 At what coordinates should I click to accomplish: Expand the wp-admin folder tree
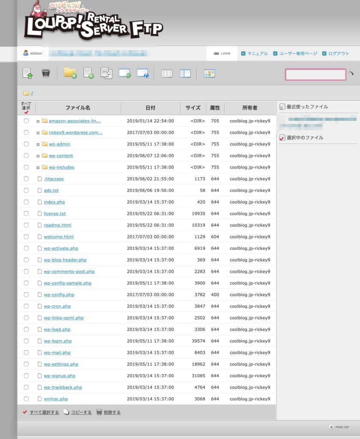(x=38, y=144)
